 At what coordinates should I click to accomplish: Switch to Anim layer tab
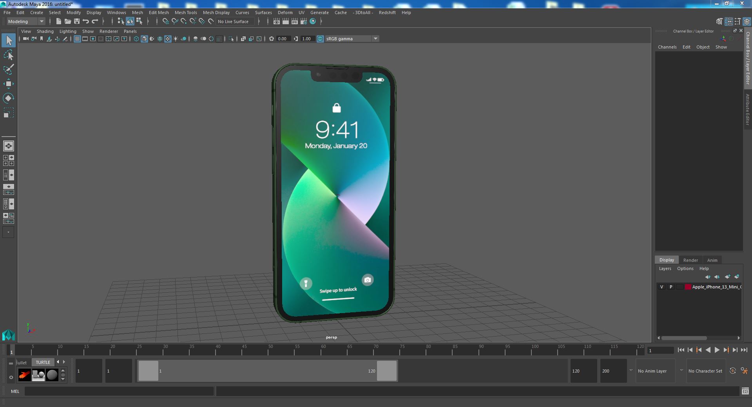point(712,260)
